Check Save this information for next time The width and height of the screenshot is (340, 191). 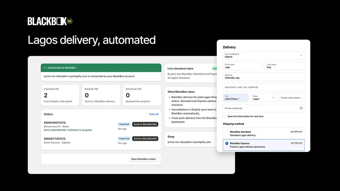click(225, 116)
